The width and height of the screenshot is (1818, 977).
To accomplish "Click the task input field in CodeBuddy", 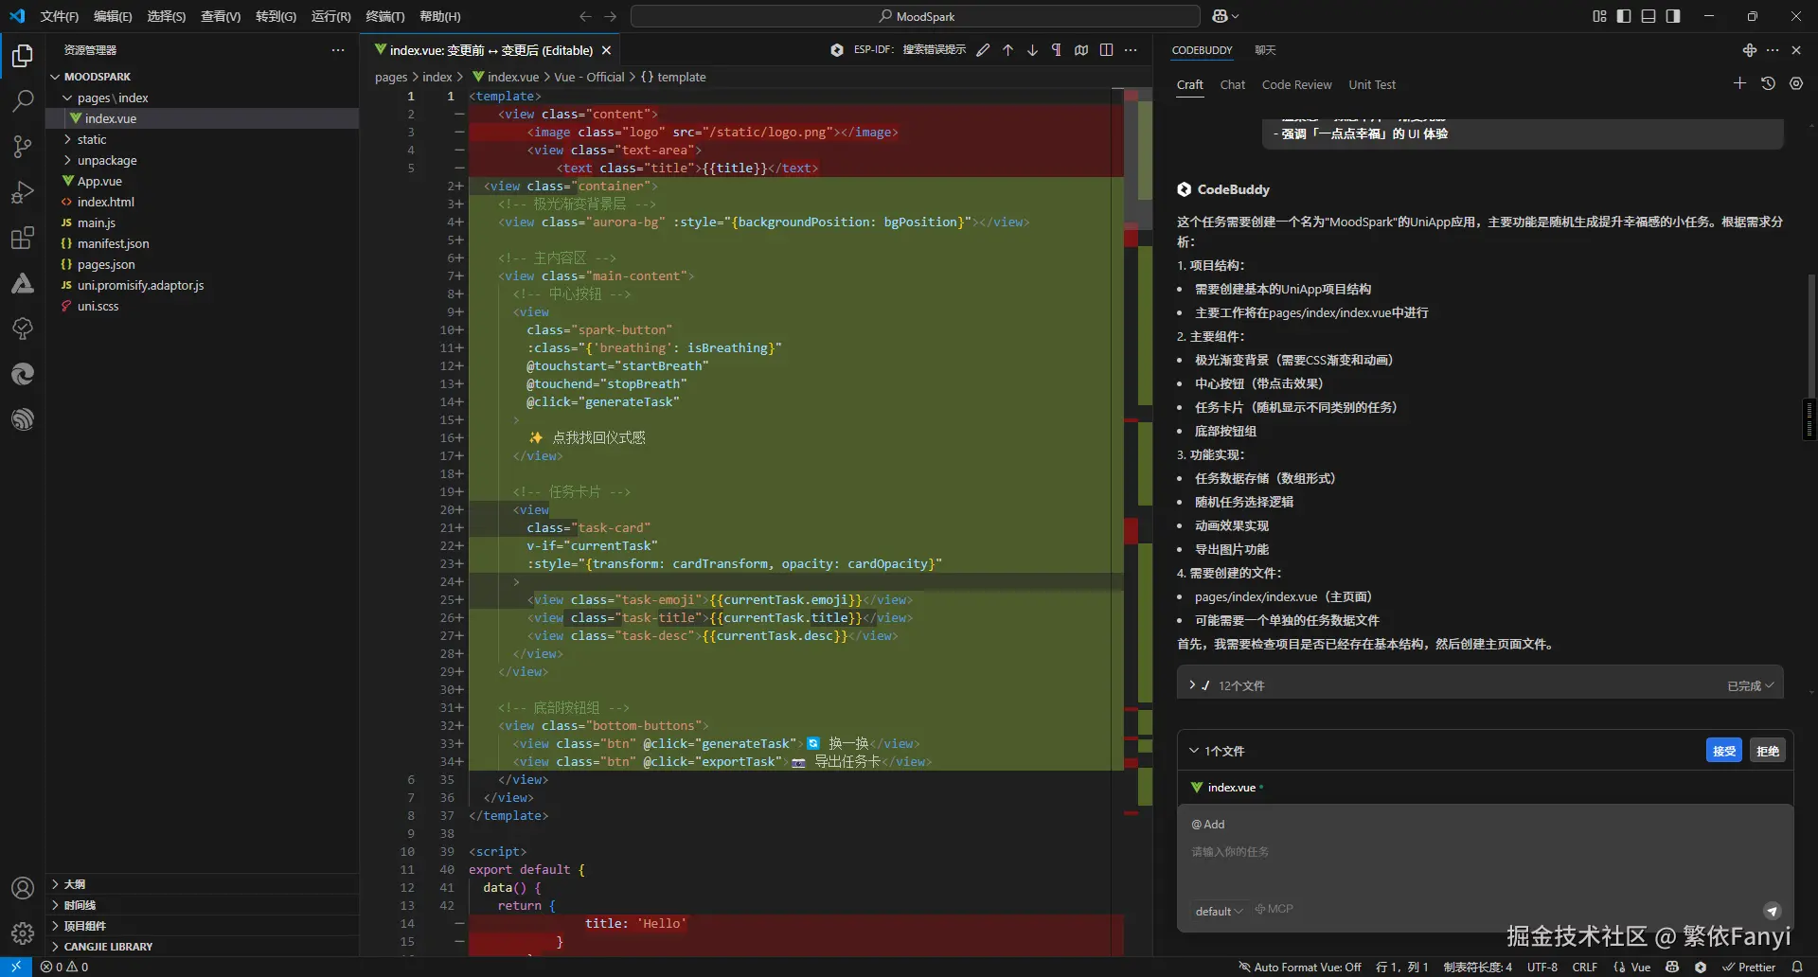I will (x=1485, y=852).
